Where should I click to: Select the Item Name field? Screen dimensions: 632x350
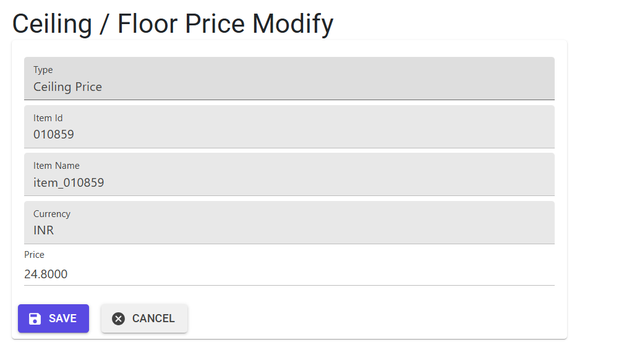click(x=289, y=174)
